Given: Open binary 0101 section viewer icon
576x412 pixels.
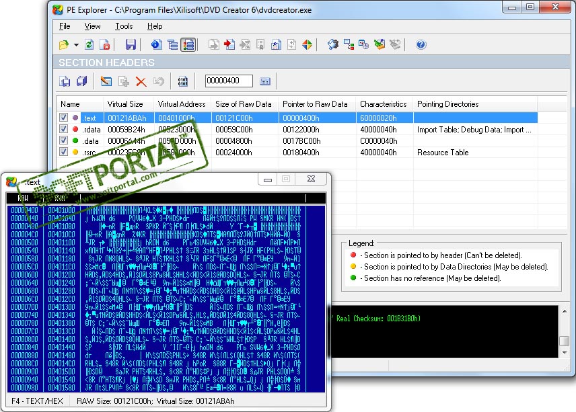Looking at the screenshot, I should pyautogui.click(x=182, y=81).
